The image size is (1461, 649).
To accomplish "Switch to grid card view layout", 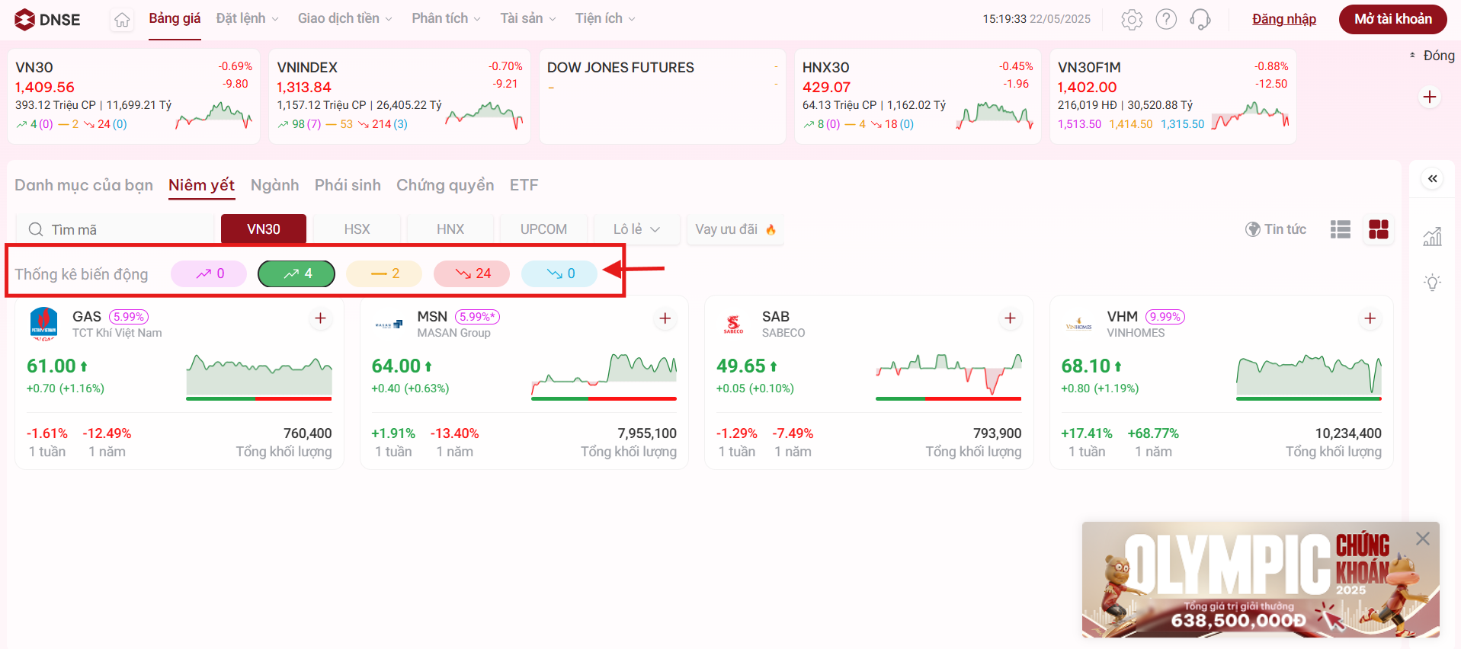I will [x=1379, y=229].
